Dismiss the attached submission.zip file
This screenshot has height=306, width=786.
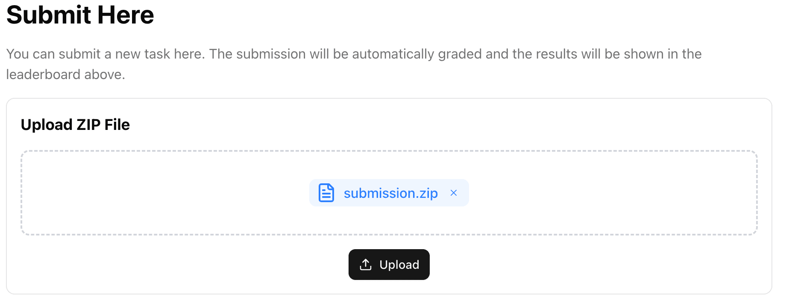coord(454,193)
